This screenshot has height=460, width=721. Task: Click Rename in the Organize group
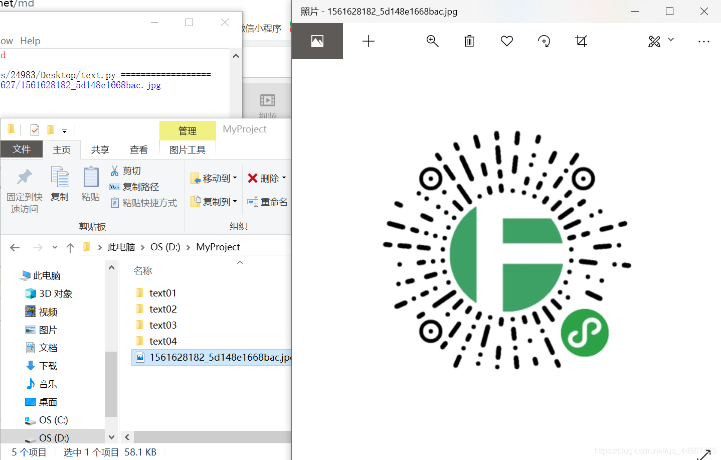click(x=267, y=202)
